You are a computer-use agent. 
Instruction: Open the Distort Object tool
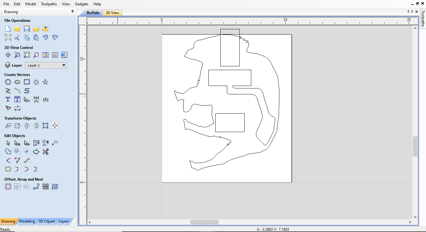click(x=46, y=125)
